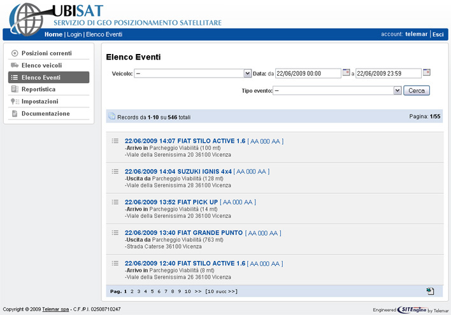Go to page 2 of results
Image resolution: width=451 pixels, height=315 pixels.
(x=132, y=292)
